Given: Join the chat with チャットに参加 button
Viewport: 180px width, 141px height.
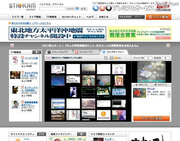Looking at the screenshot, I should tap(151, 119).
